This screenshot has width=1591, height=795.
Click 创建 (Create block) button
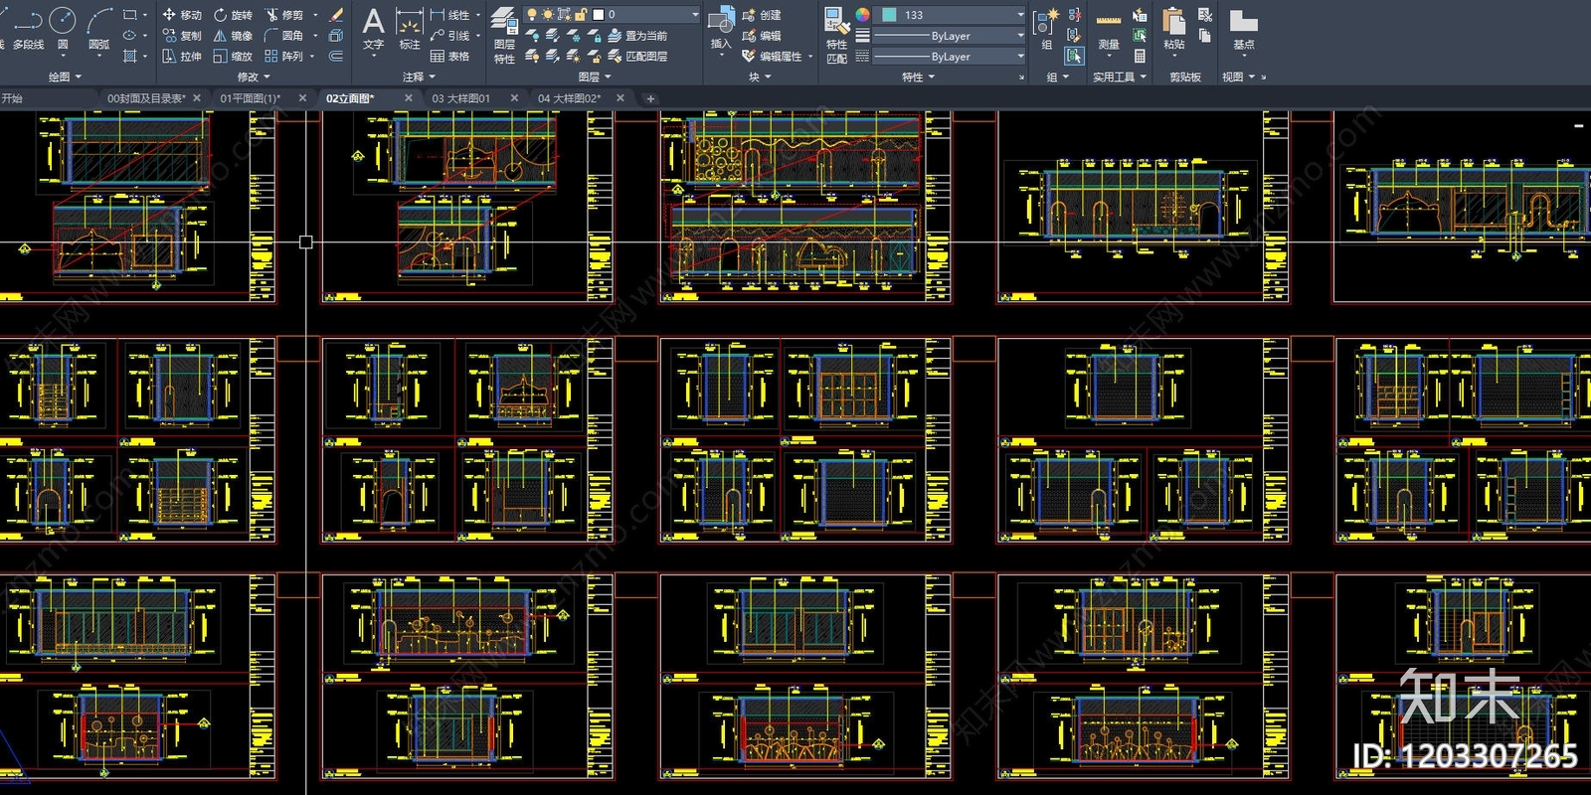point(762,15)
